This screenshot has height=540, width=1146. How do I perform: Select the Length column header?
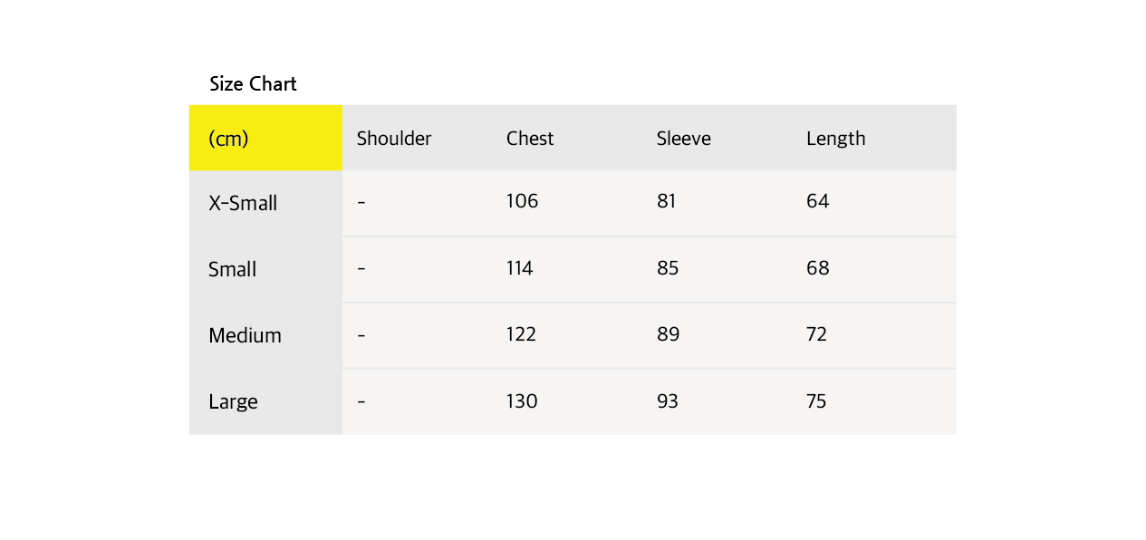[x=836, y=139]
